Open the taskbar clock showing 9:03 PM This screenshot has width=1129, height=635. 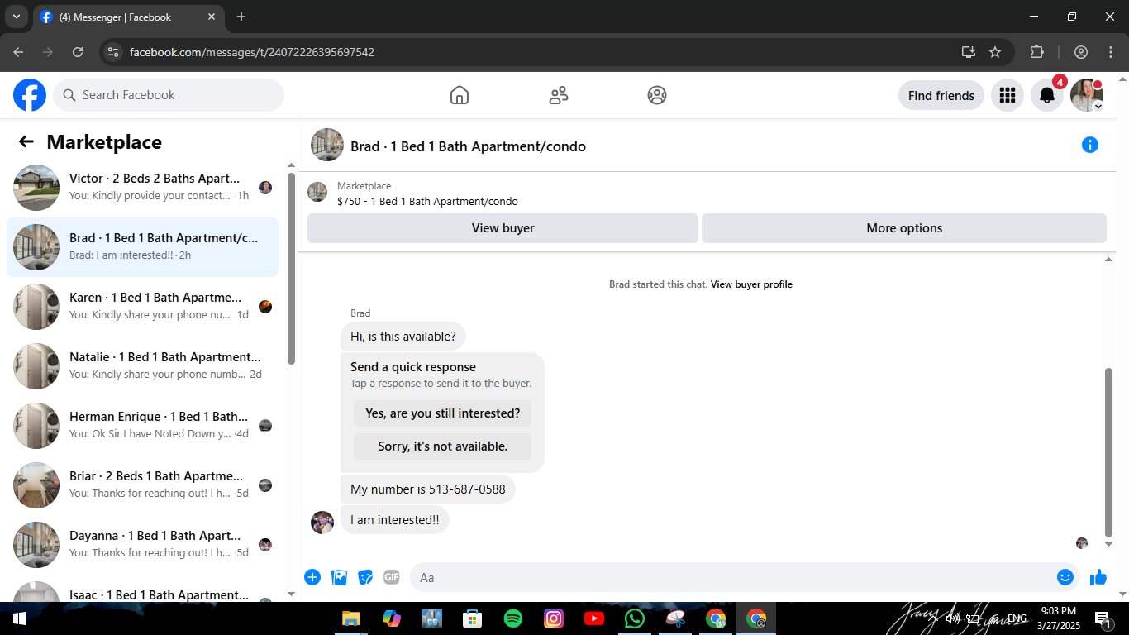click(x=1059, y=618)
